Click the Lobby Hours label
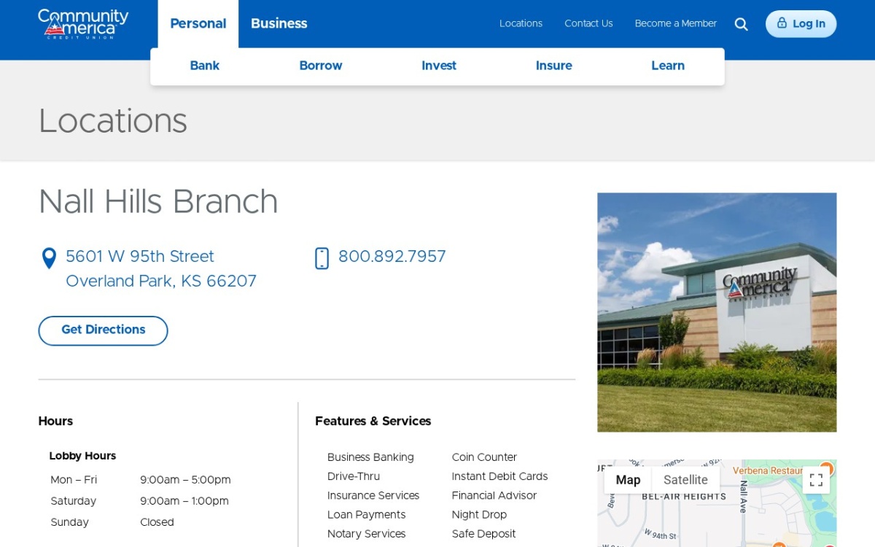This screenshot has width=875, height=547. tap(82, 456)
